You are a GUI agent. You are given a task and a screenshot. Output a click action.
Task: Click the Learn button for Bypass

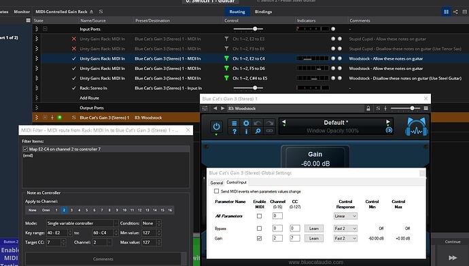coord(314,229)
